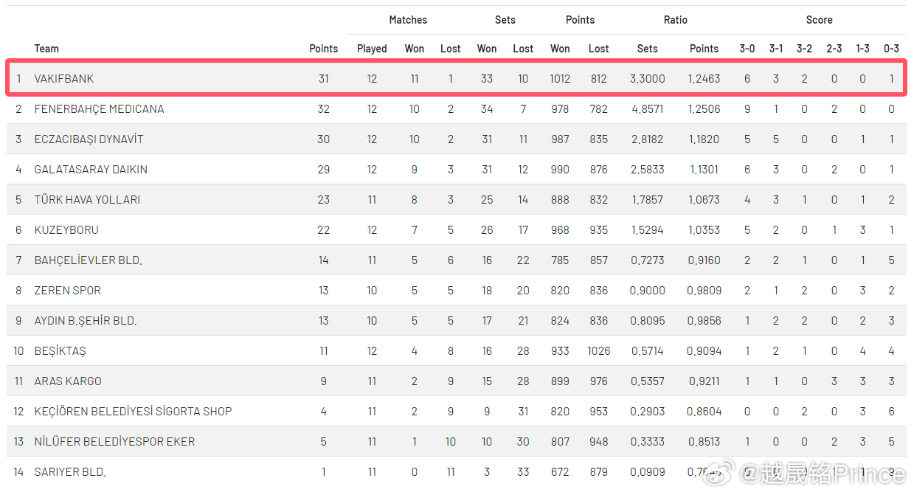Click the VAKIFBANK team name
914x495 pixels.
(x=64, y=79)
